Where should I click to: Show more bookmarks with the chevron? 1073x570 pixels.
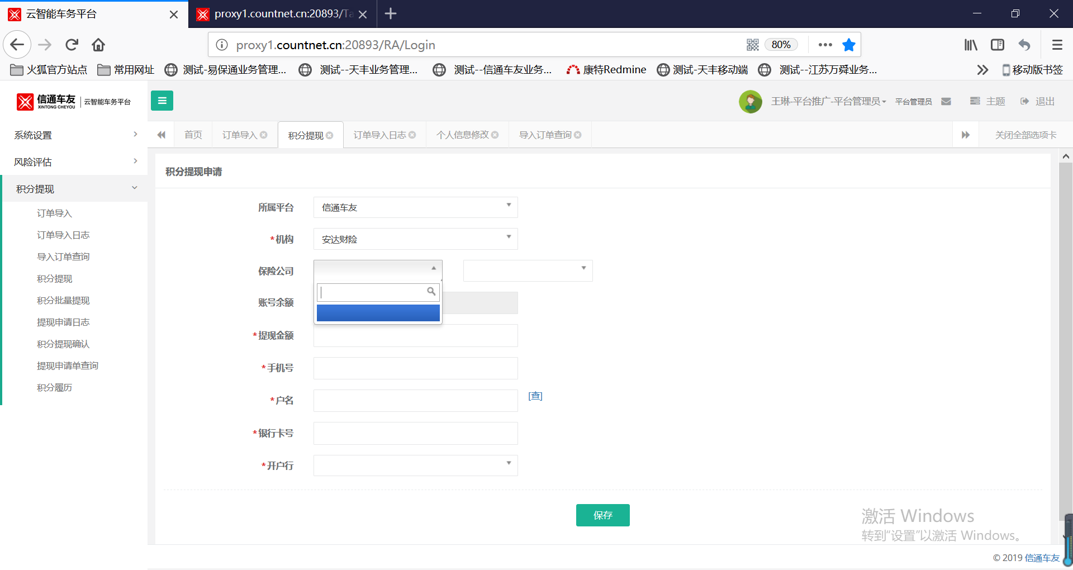[x=982, y=70]
